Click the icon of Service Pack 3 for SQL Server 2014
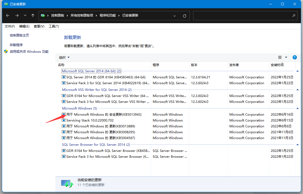Image resolution: width=303 pixels, height=194 pixels. (64, 83)
